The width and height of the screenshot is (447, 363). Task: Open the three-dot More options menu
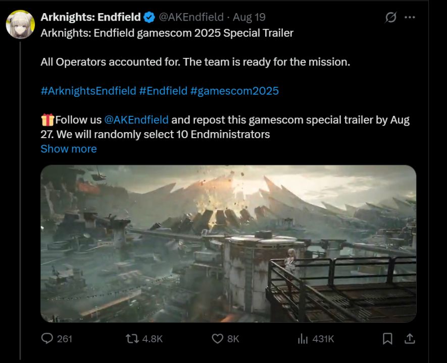tap(410, 17)
